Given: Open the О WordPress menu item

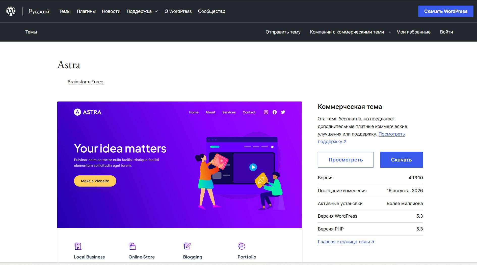Looking at the screenshot, I should 178,11.
